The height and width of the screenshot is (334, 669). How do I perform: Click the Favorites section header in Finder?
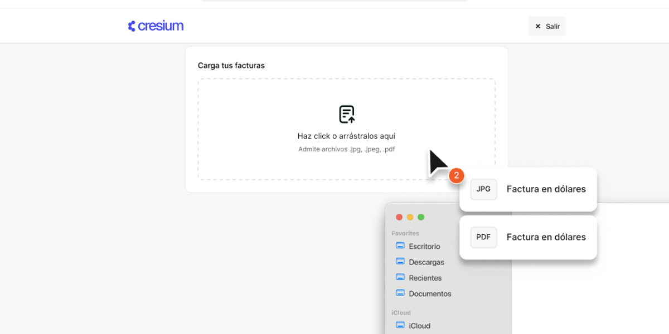click(405, 233)
